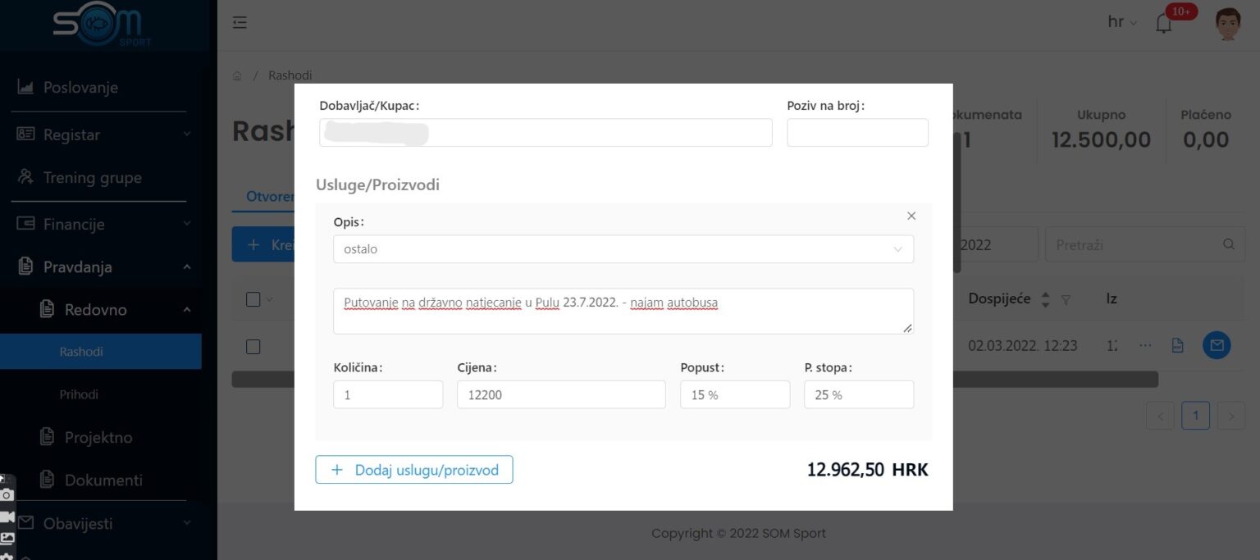Open the Opis dropdown showing ostalo
The image size is (1260, 560).
[x=623, y=249]
